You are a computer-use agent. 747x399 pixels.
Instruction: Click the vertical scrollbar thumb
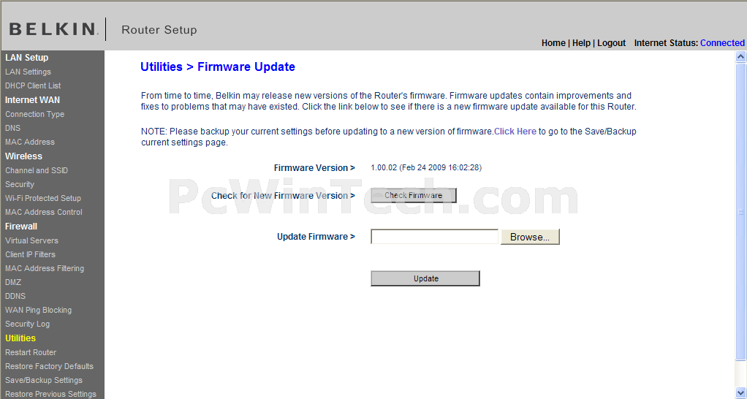(740, 212)
